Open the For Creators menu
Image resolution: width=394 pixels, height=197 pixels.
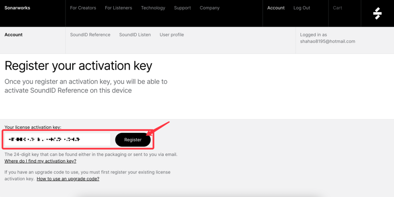click(x=83, y=8)
